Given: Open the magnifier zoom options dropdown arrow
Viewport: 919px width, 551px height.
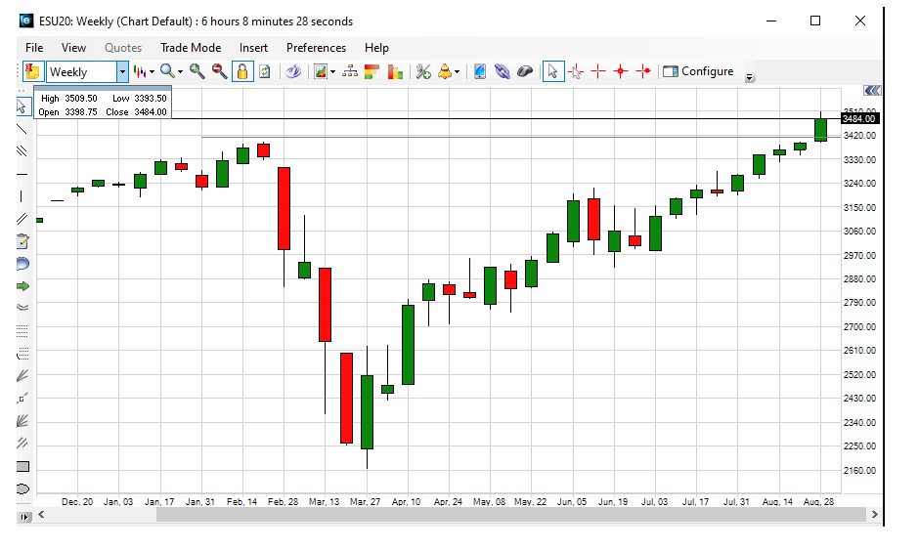Looking at the screenshot, I should tap(181, 71).
